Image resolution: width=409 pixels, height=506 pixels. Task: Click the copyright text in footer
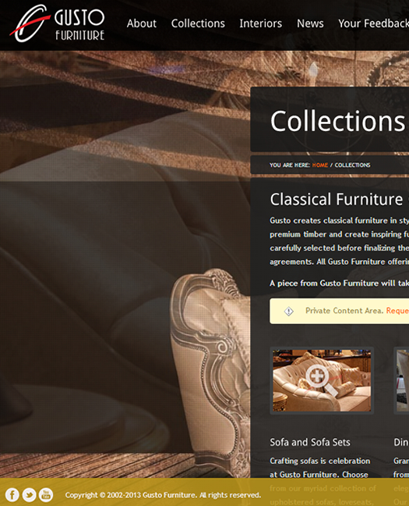click(x=163, y=495)
